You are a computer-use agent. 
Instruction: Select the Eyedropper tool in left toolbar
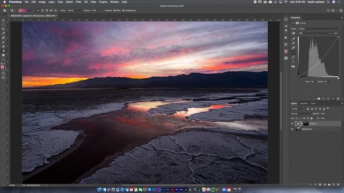3,33
